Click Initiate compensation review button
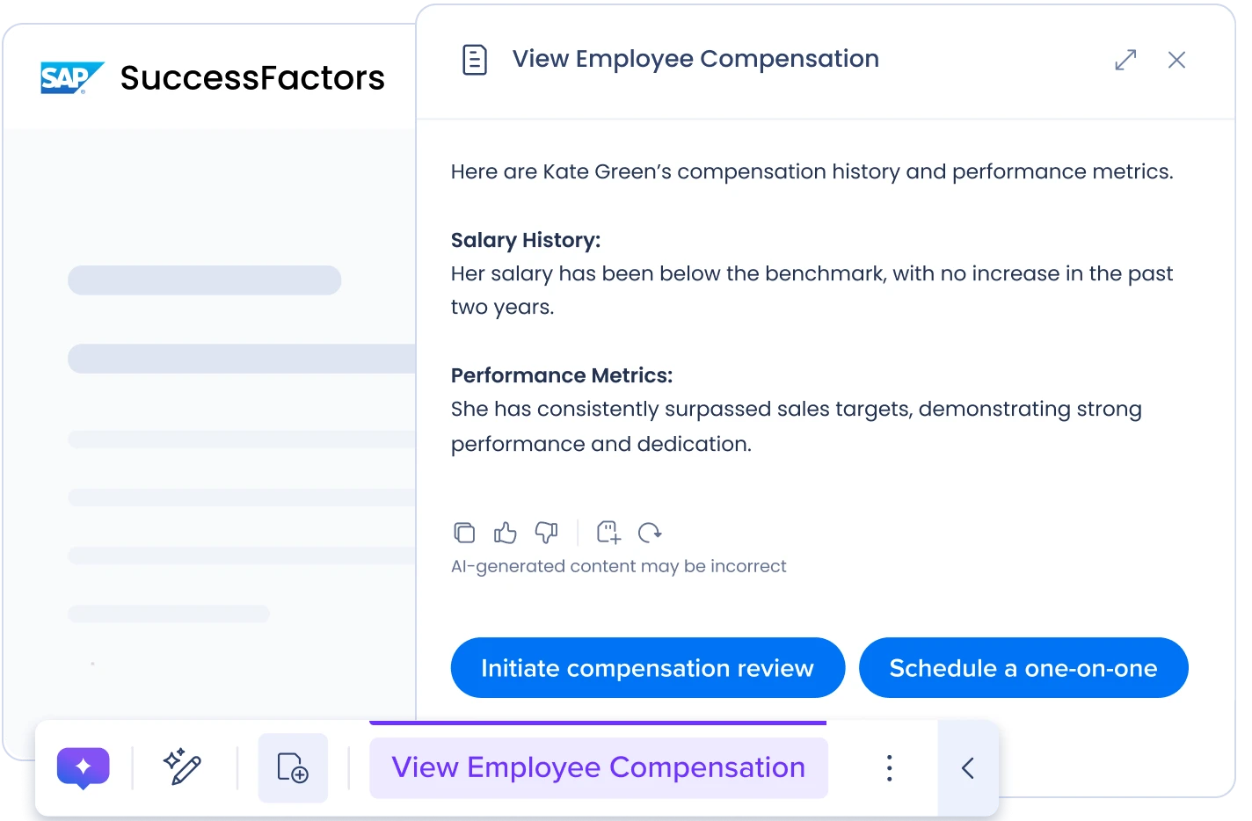Screen dimensions: 1252x821 [x=647, y=668]
